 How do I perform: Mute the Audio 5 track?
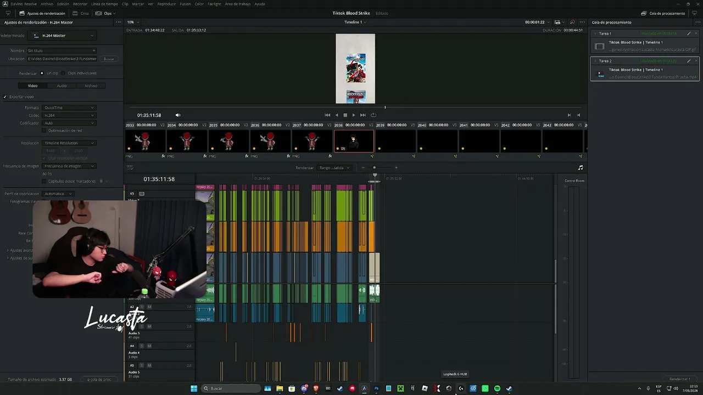click(149, 365)
